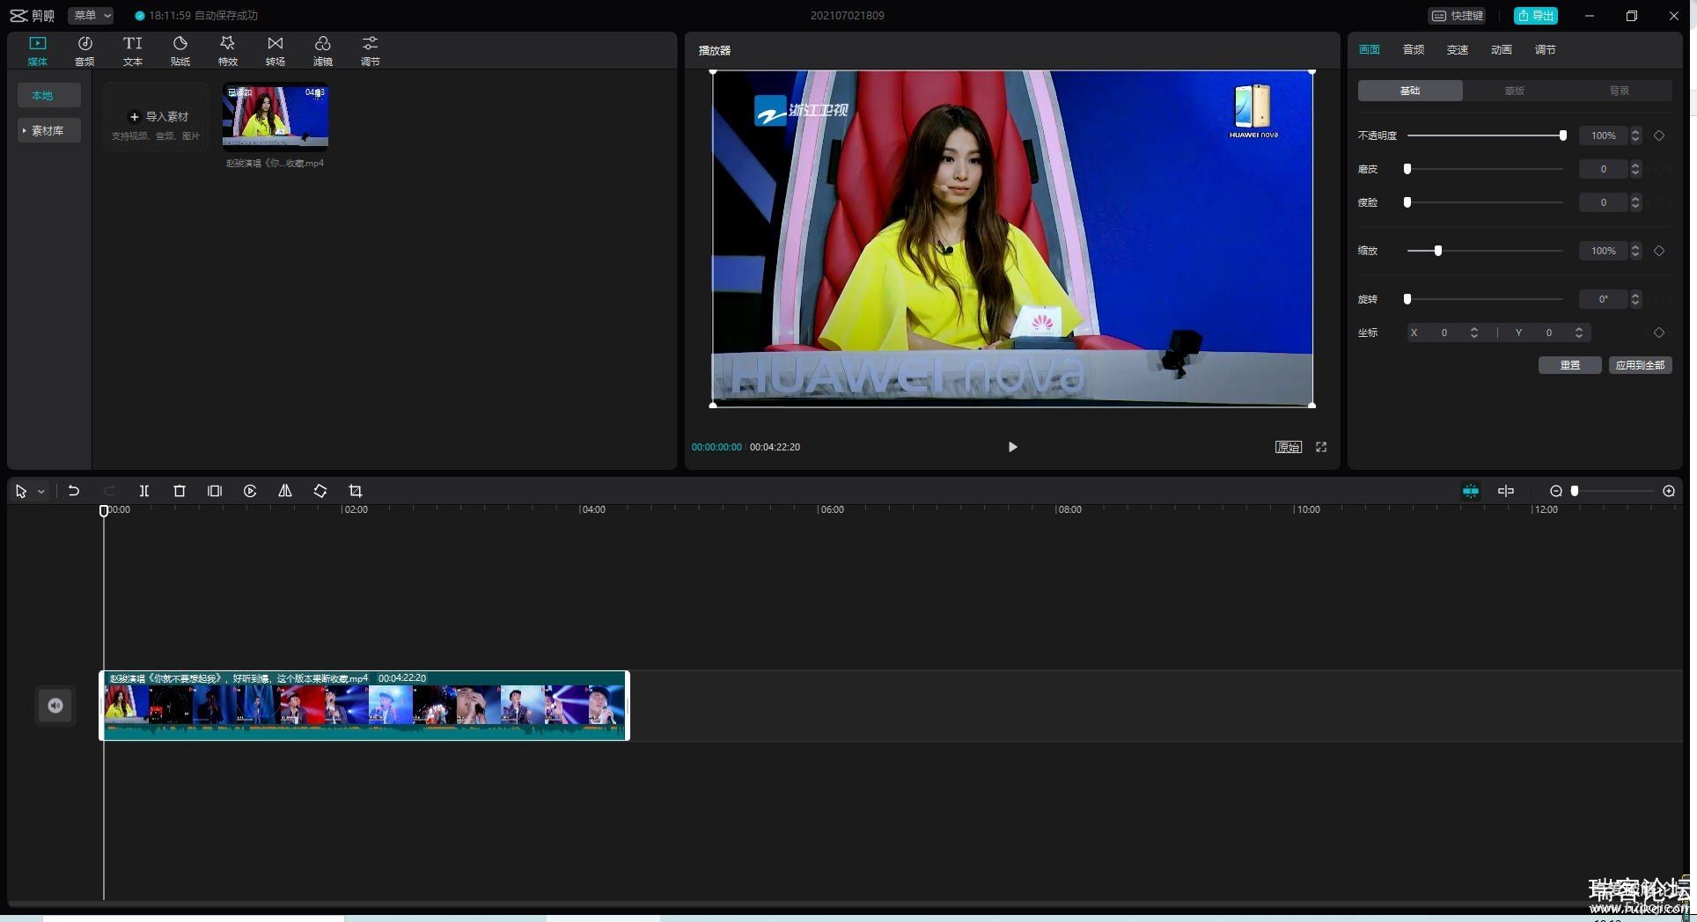The height and width of the screenshot is (922, 1697).
Task: Click 导入素材 import media button
Action: click(x=157, y=117)
